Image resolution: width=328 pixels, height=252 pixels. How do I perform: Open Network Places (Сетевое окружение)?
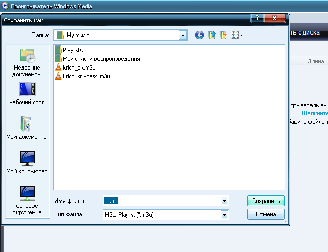coord(27,200)
